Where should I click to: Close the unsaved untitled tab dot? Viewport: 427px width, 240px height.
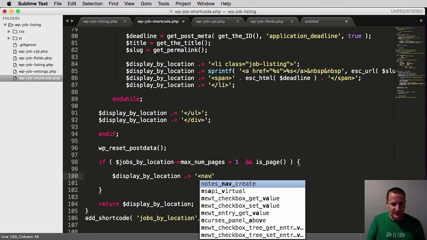tap(346, 21)
